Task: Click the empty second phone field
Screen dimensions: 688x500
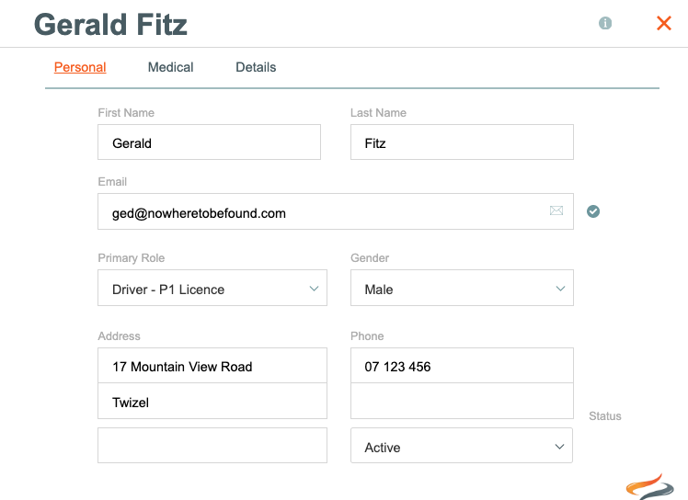Action: (462, 401)
